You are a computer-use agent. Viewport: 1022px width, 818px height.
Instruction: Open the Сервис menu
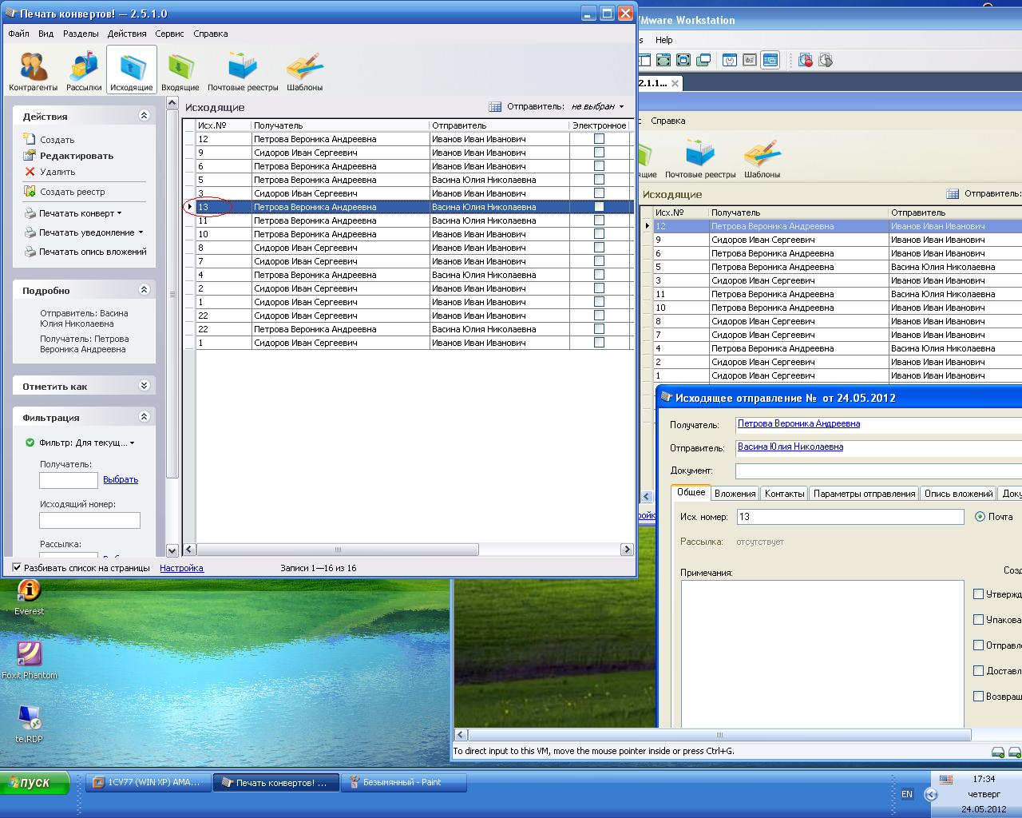click(169, 34)
